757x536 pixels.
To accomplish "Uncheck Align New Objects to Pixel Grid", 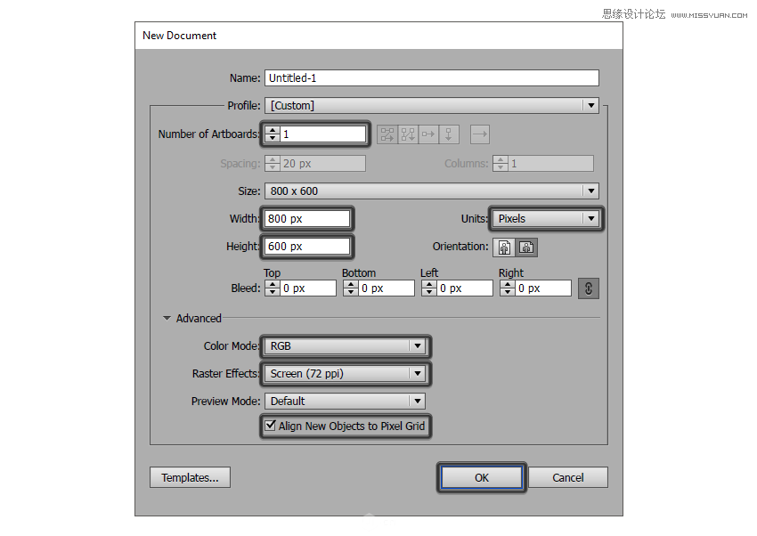I will (x=271, y=426).
